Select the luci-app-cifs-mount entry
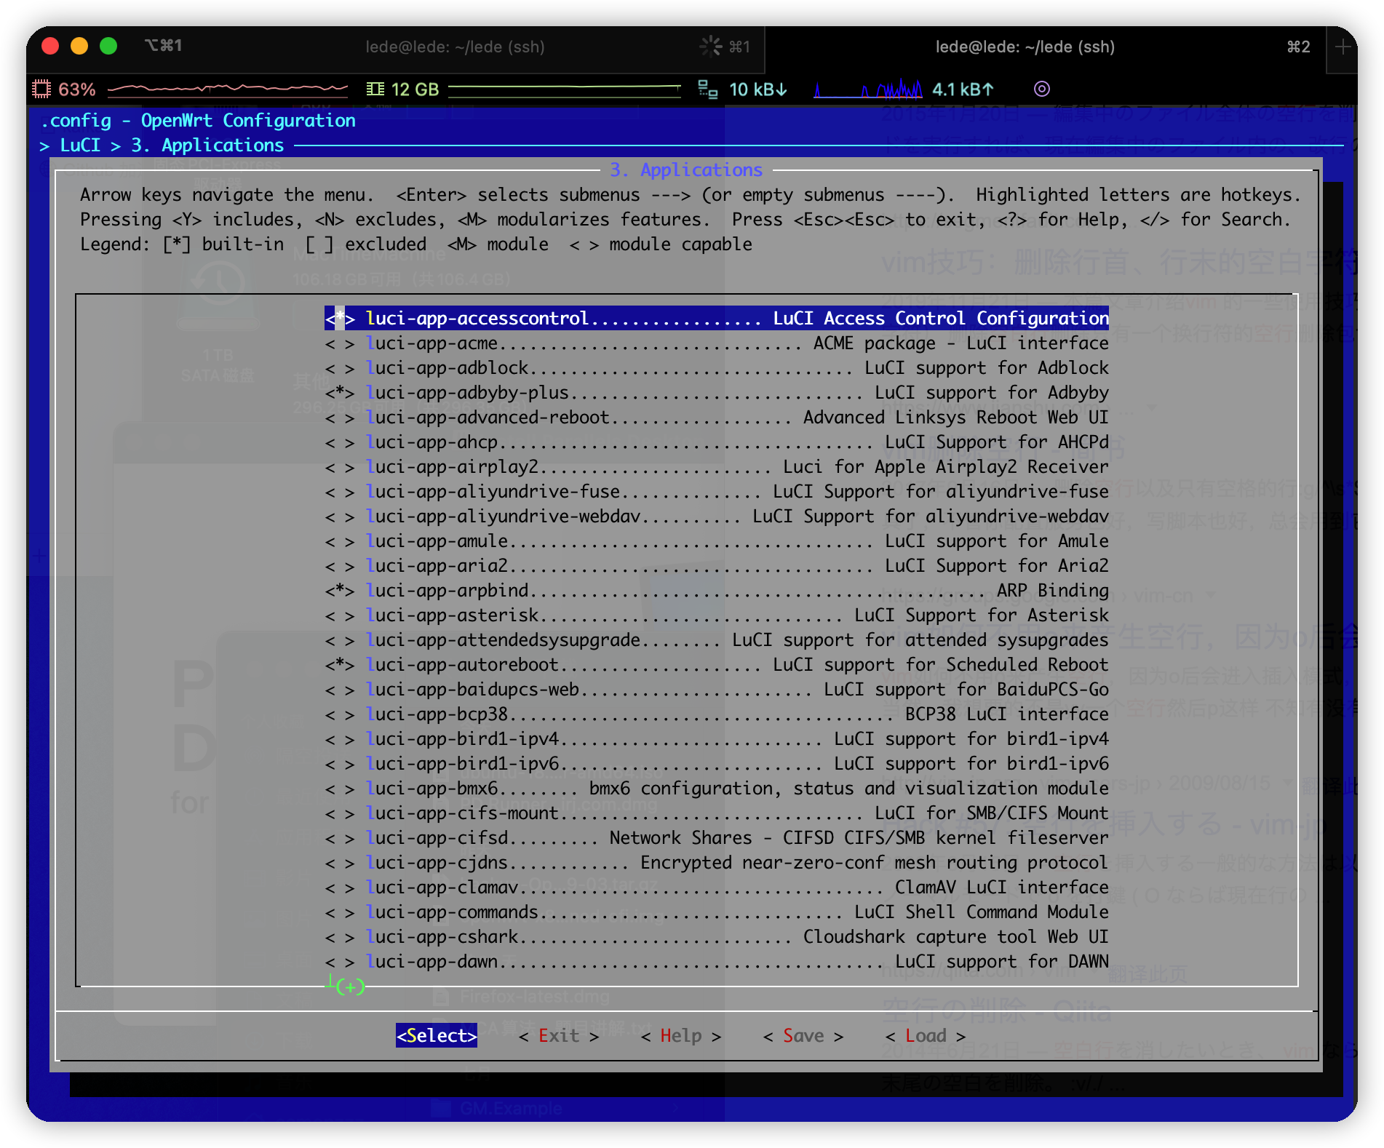This screenshot has height=1148, width=1384. pos(717,813)
